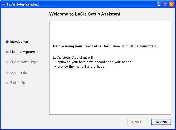Click the Introduction step bullet

[x=7, y=42]
